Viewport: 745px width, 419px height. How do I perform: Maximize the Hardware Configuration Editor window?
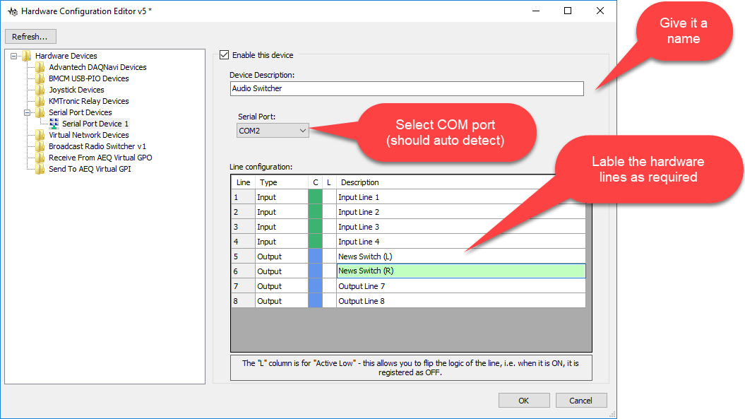[x=568, y=11]
